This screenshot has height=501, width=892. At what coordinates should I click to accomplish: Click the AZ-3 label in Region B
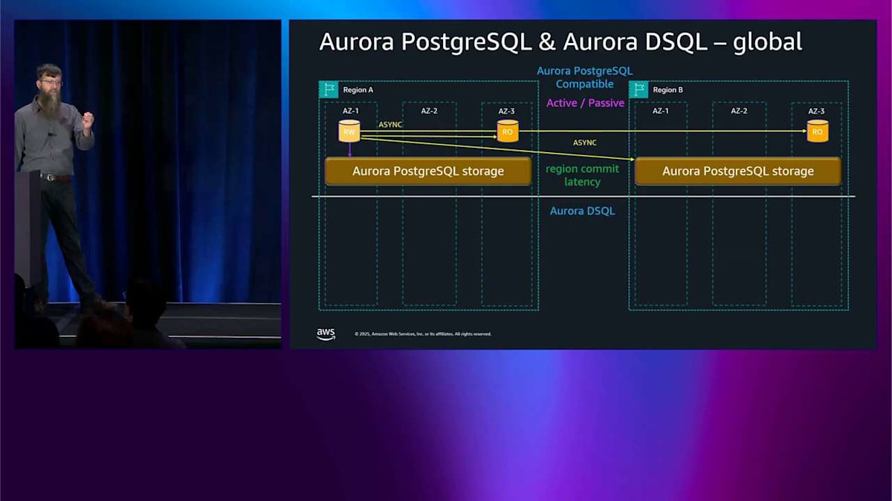(816, 111)
